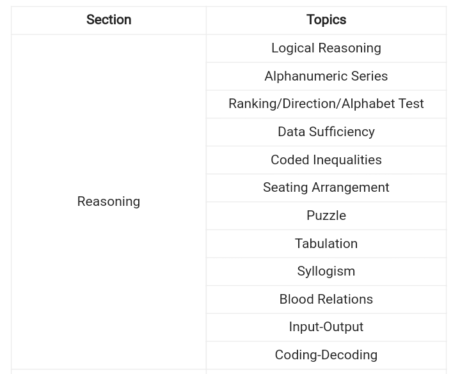Select the Alphanumeric Series topic
Screen dimensions: 460x374
(326, 76)
